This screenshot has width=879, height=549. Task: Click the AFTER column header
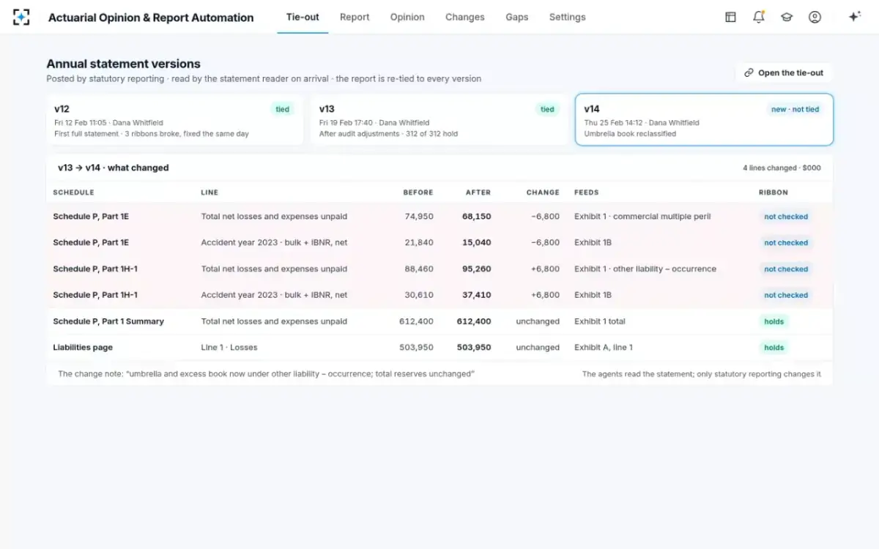click(478, 193)
